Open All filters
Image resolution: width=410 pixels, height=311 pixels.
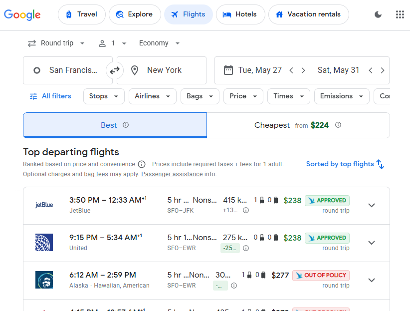point(50,96)
